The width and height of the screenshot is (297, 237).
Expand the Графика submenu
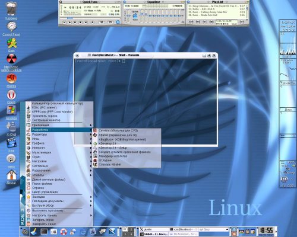(59, 143)
